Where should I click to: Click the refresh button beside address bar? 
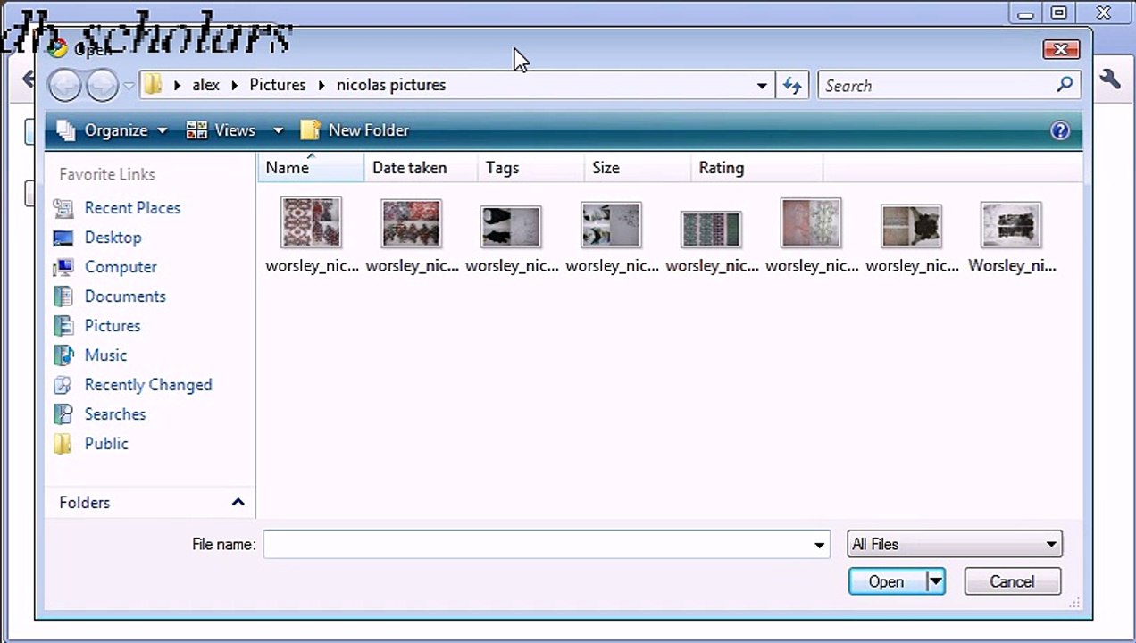(792, 86)
